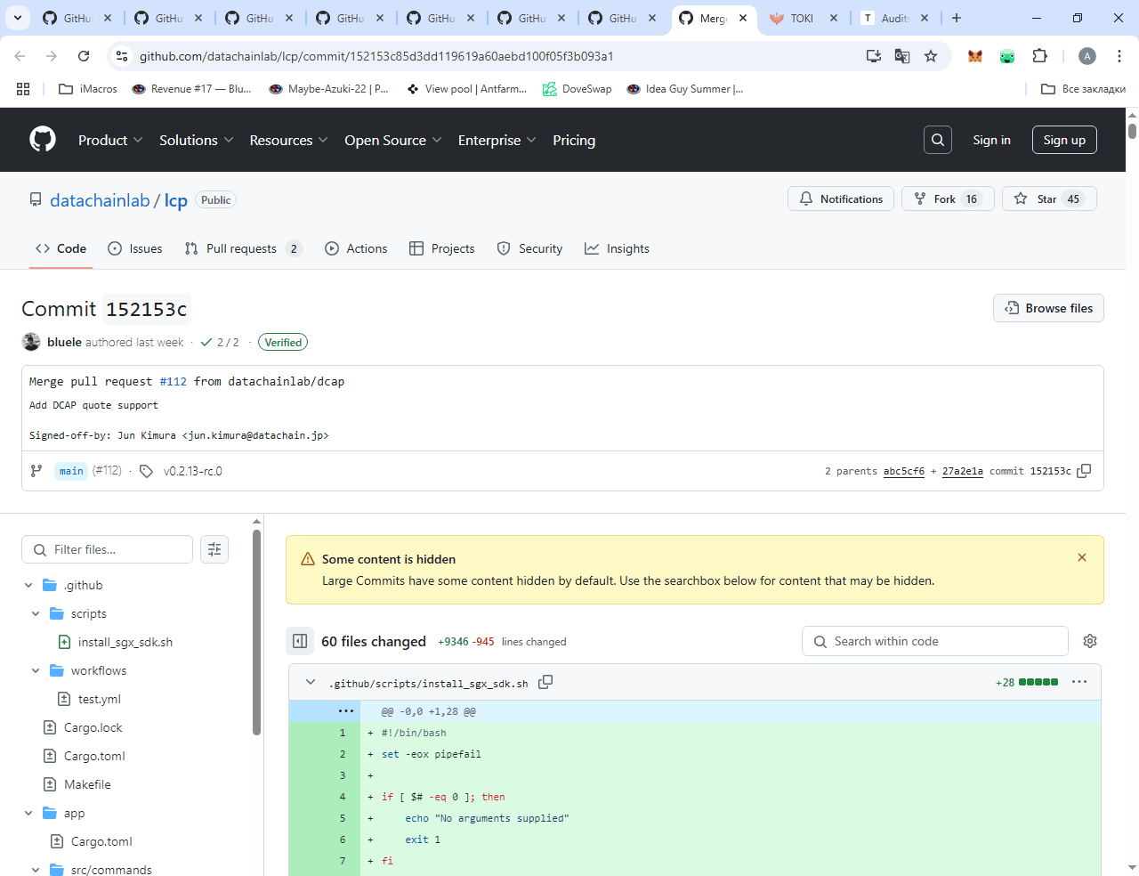1139x876 pixels.
Task: Open the Security tab
Action: 529,248
